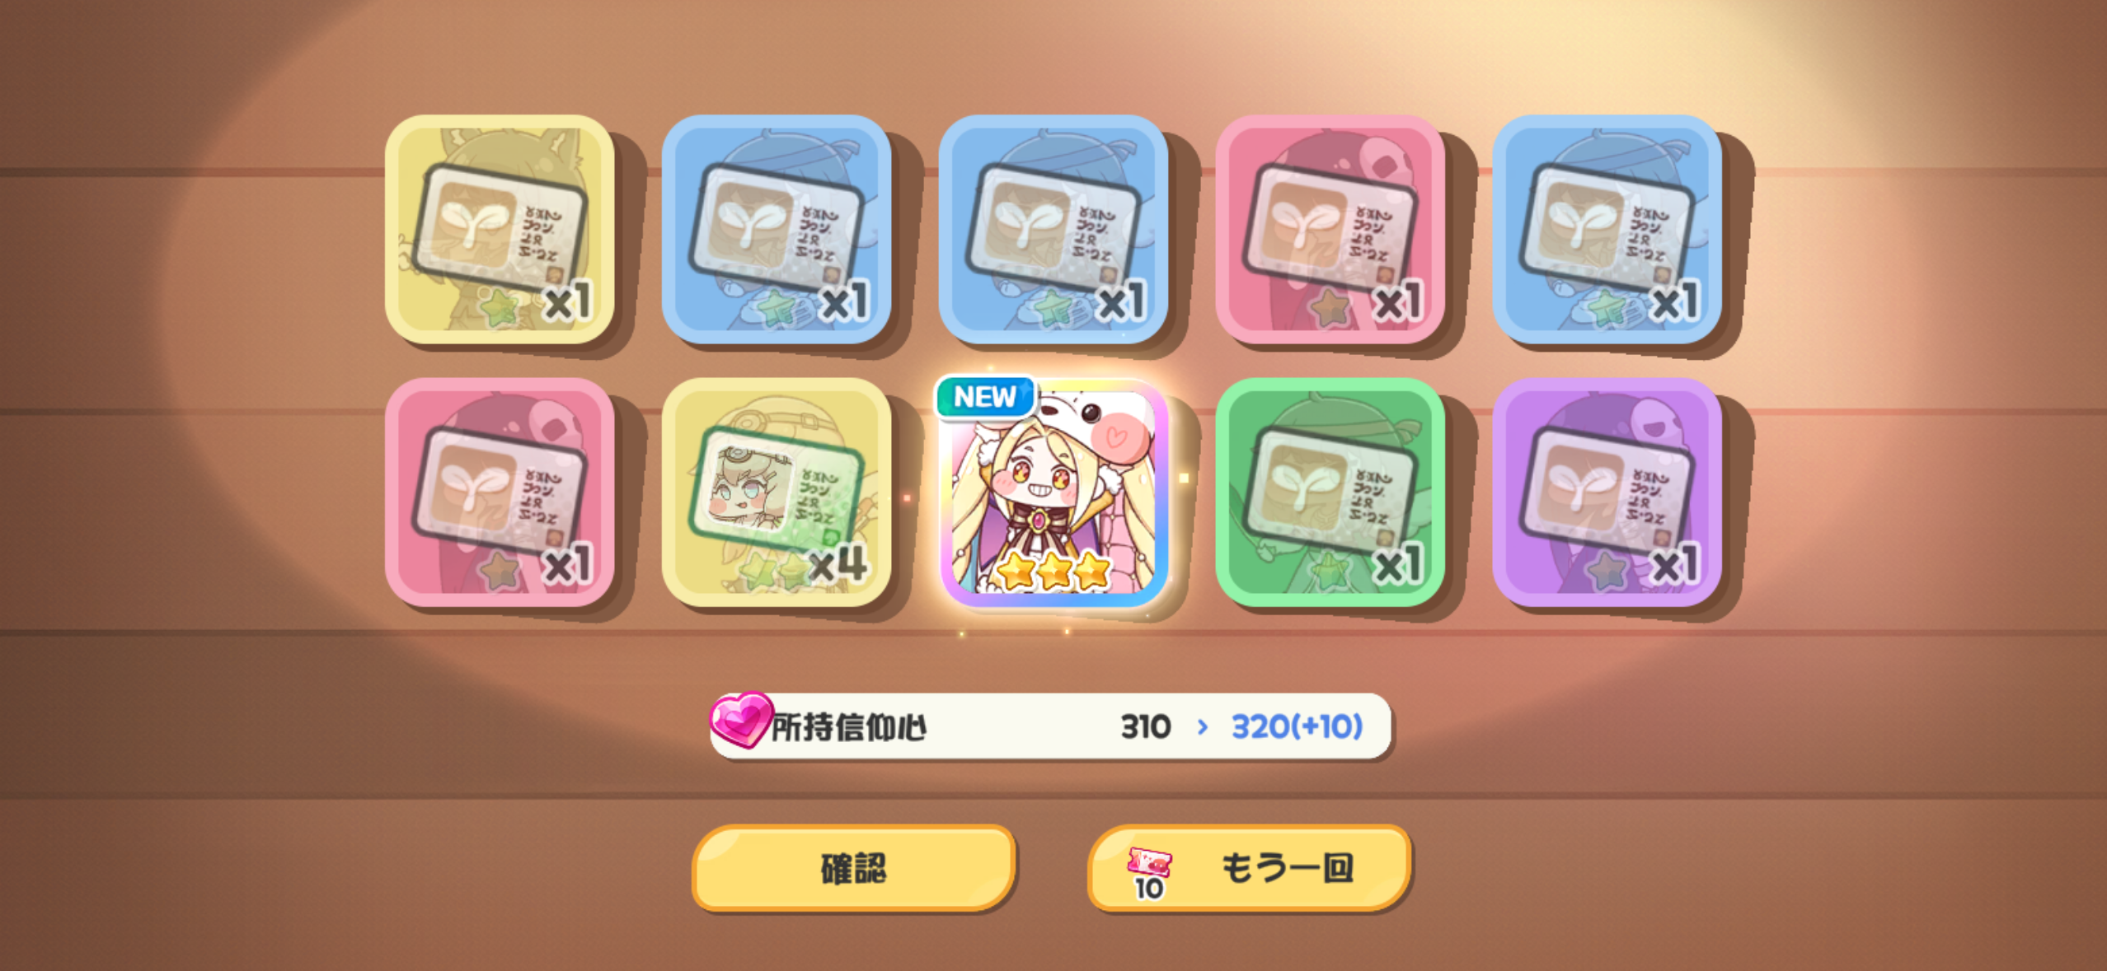
Task: Select the pink x1 card in the bottom row
Action: tap(500, 493)
